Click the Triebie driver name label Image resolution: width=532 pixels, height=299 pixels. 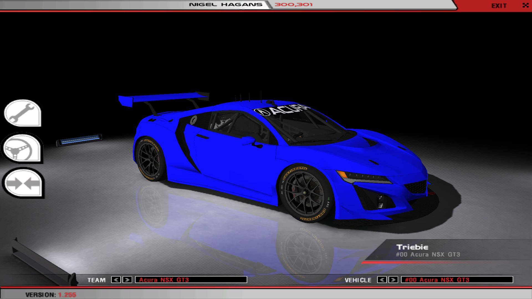coord(412,247)
